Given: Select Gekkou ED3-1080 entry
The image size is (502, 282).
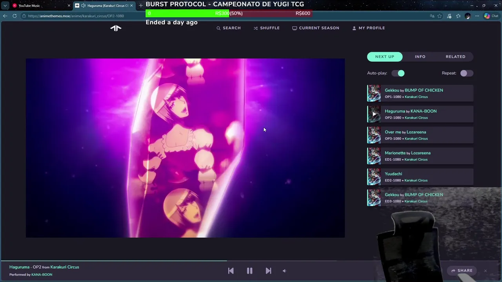Looking at the screenshot, I should [x=420, y=198].
